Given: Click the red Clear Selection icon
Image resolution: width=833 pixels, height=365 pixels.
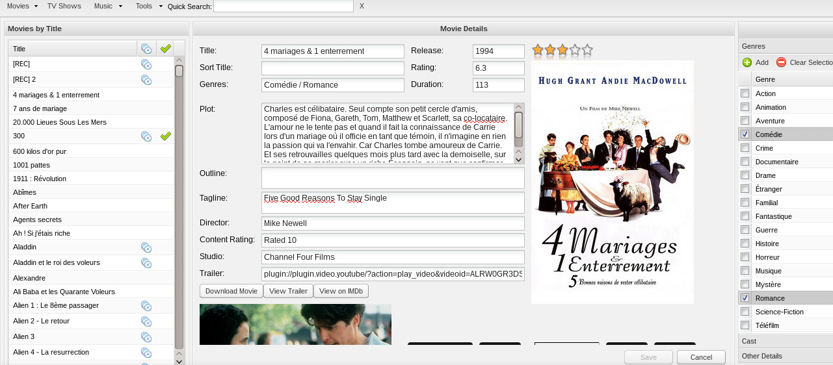Looking at the screenshot, I should [781, 62].
